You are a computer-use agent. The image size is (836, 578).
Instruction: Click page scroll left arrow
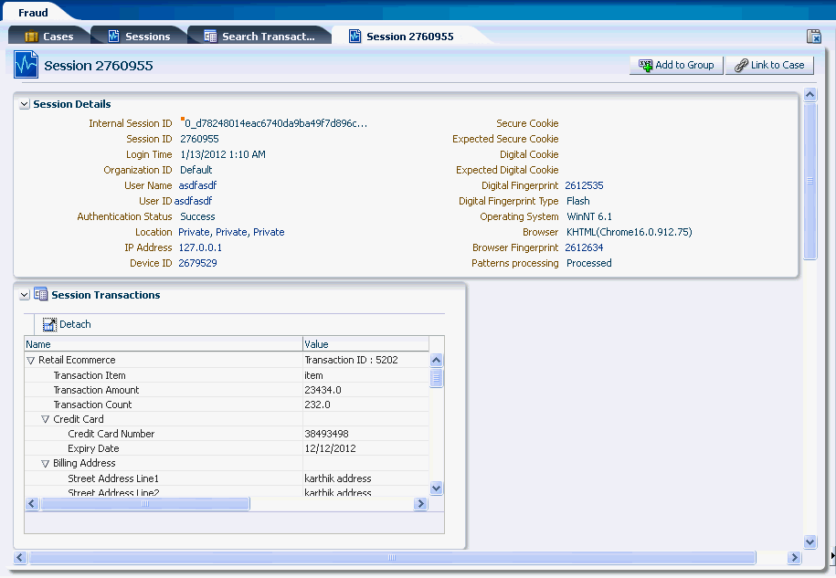tap(20, 558)
